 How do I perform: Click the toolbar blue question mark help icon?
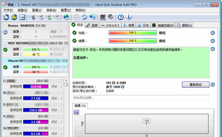[121, 17]
